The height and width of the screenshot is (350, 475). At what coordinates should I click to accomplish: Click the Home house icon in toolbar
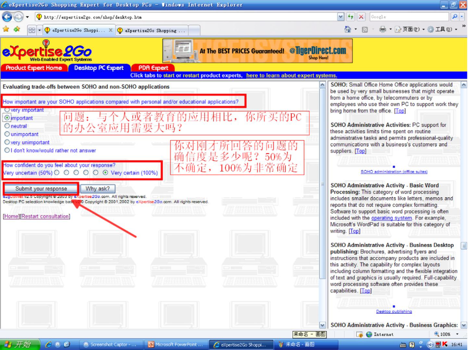tap(347, 29)
